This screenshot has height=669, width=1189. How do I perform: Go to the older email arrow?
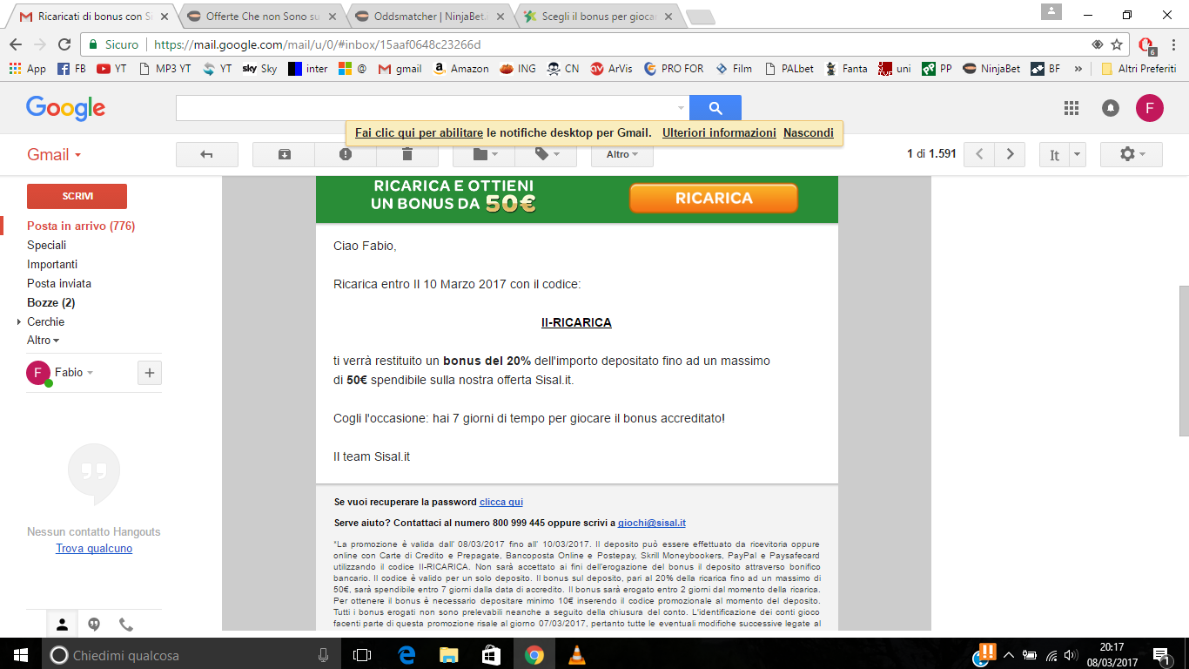click(1010, 154)
